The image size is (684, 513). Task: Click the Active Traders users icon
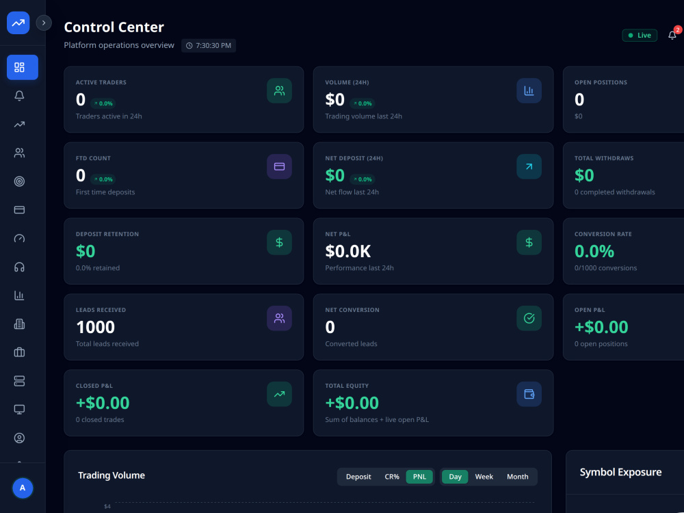click(279, 91)
